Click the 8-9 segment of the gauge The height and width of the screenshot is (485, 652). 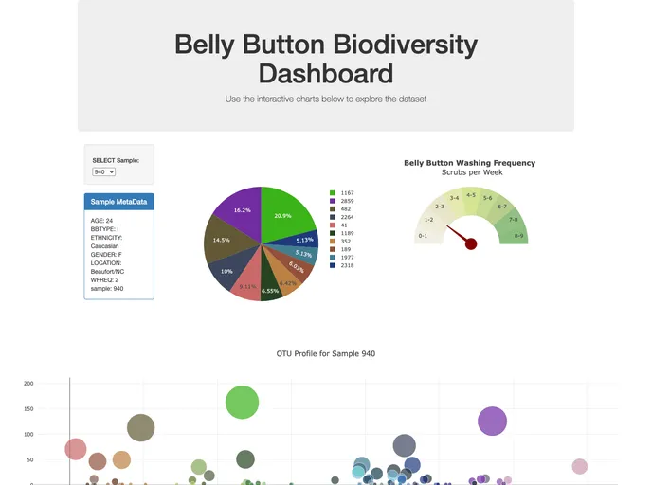[x=517, y=233]
